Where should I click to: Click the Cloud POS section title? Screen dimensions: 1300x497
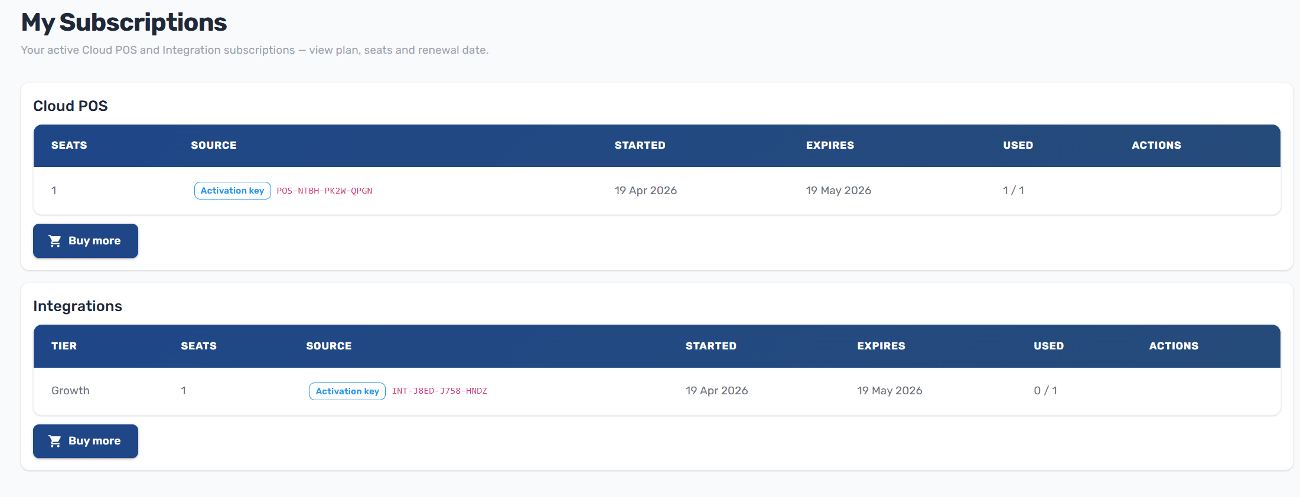coord(70,106)
